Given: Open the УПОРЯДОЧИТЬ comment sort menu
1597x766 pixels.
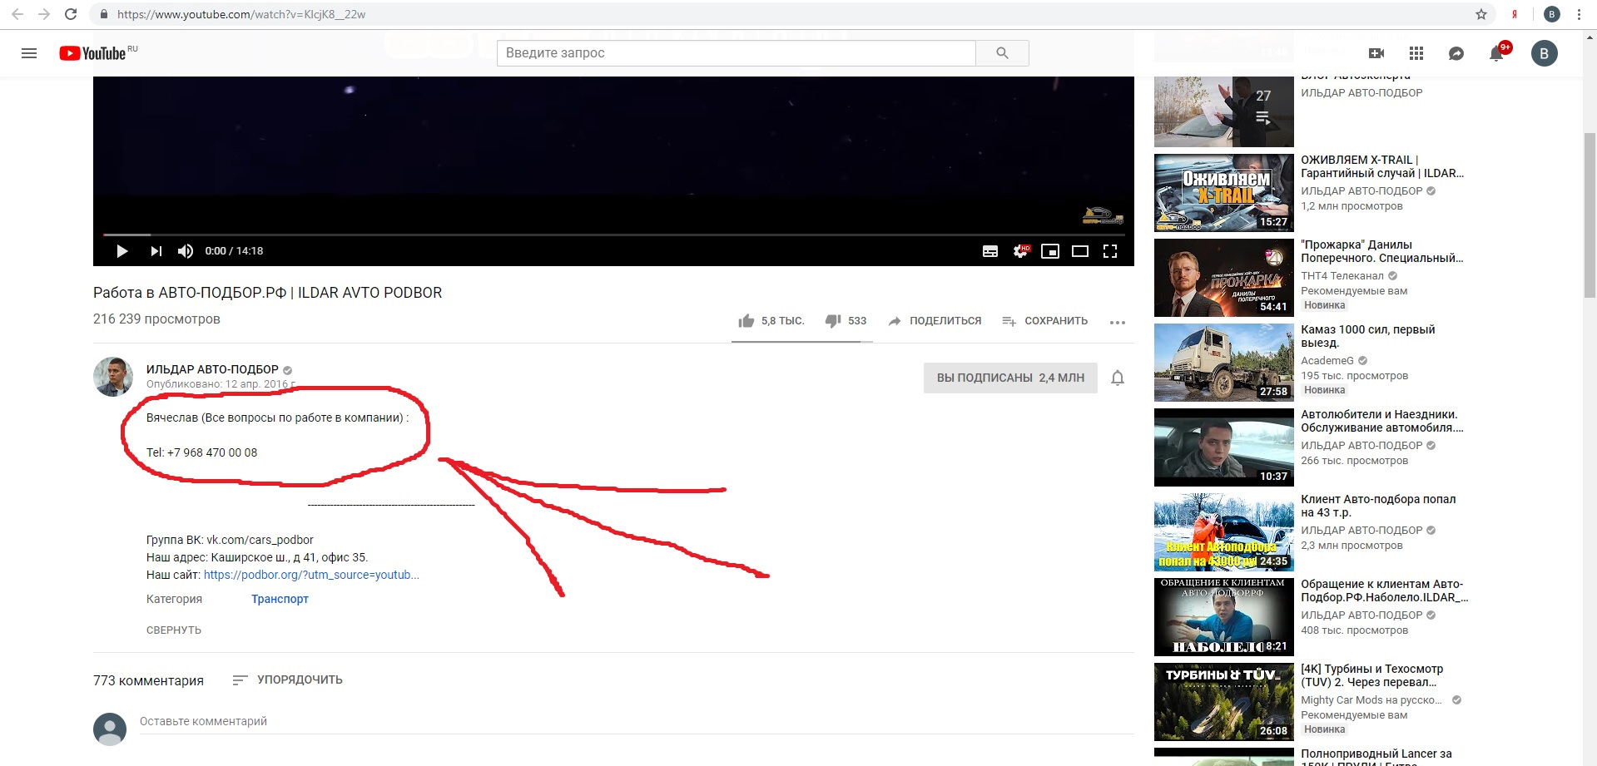Looking at the screenshot, I should pos(288,680).
